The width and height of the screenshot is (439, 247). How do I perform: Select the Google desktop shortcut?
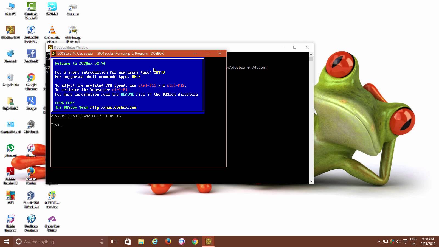click(x=31, y=103)
